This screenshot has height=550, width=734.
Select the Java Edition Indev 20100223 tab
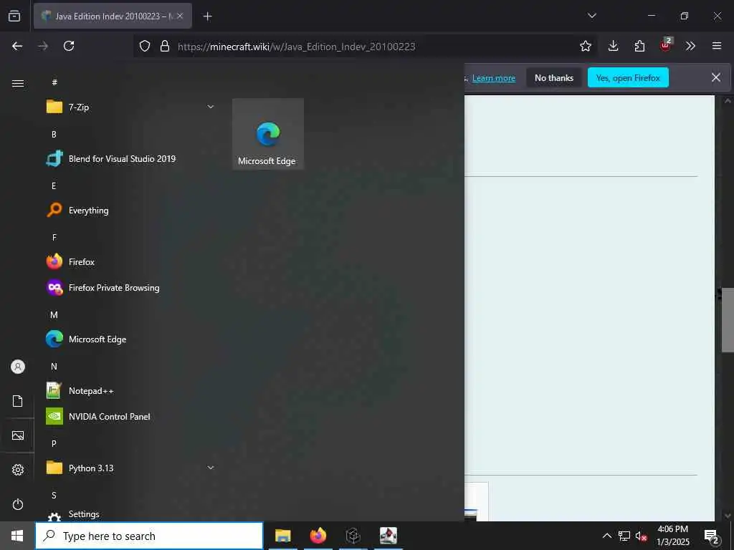(113, 16)
